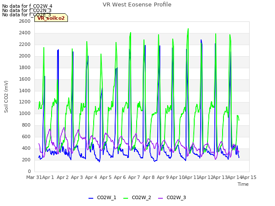This screenshot has height=206, width=275.
Task: Click the Soil CO2 (mV) axis label
Action: 6,97
